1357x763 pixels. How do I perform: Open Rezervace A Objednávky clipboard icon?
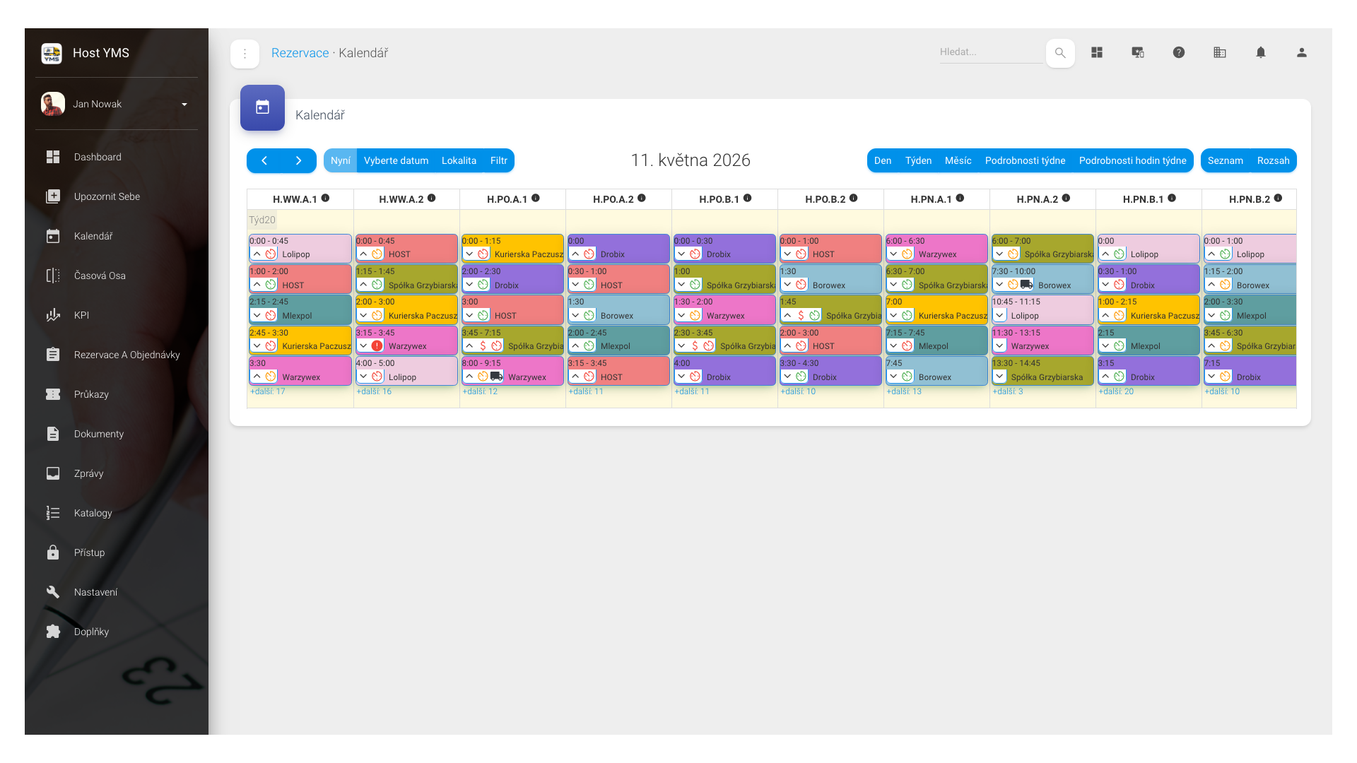coord(53,355)
